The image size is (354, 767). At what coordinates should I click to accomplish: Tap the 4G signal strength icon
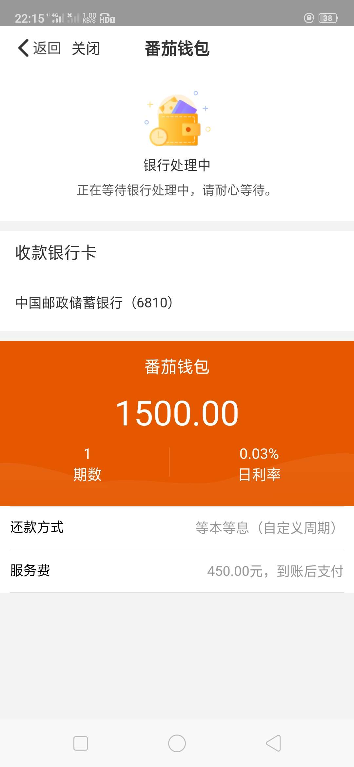[x=58, y=18]
